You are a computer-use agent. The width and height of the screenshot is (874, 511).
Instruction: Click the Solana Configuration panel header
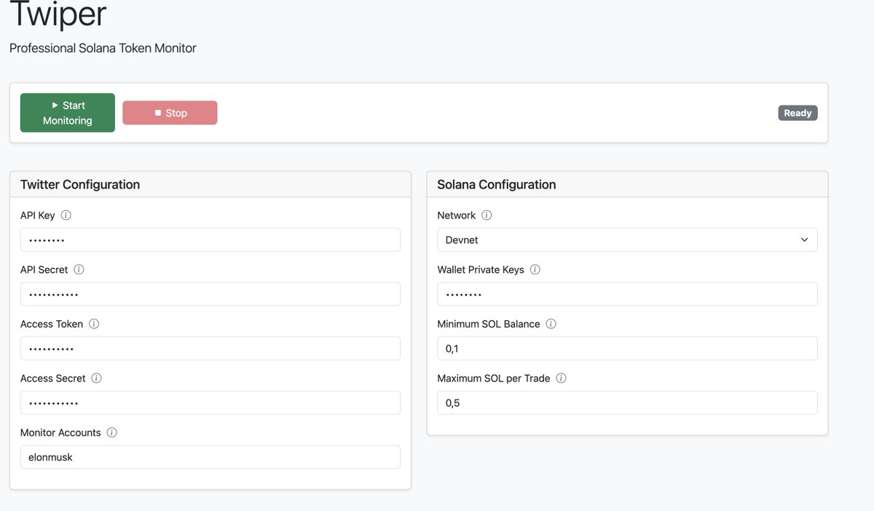click(627, 184)
